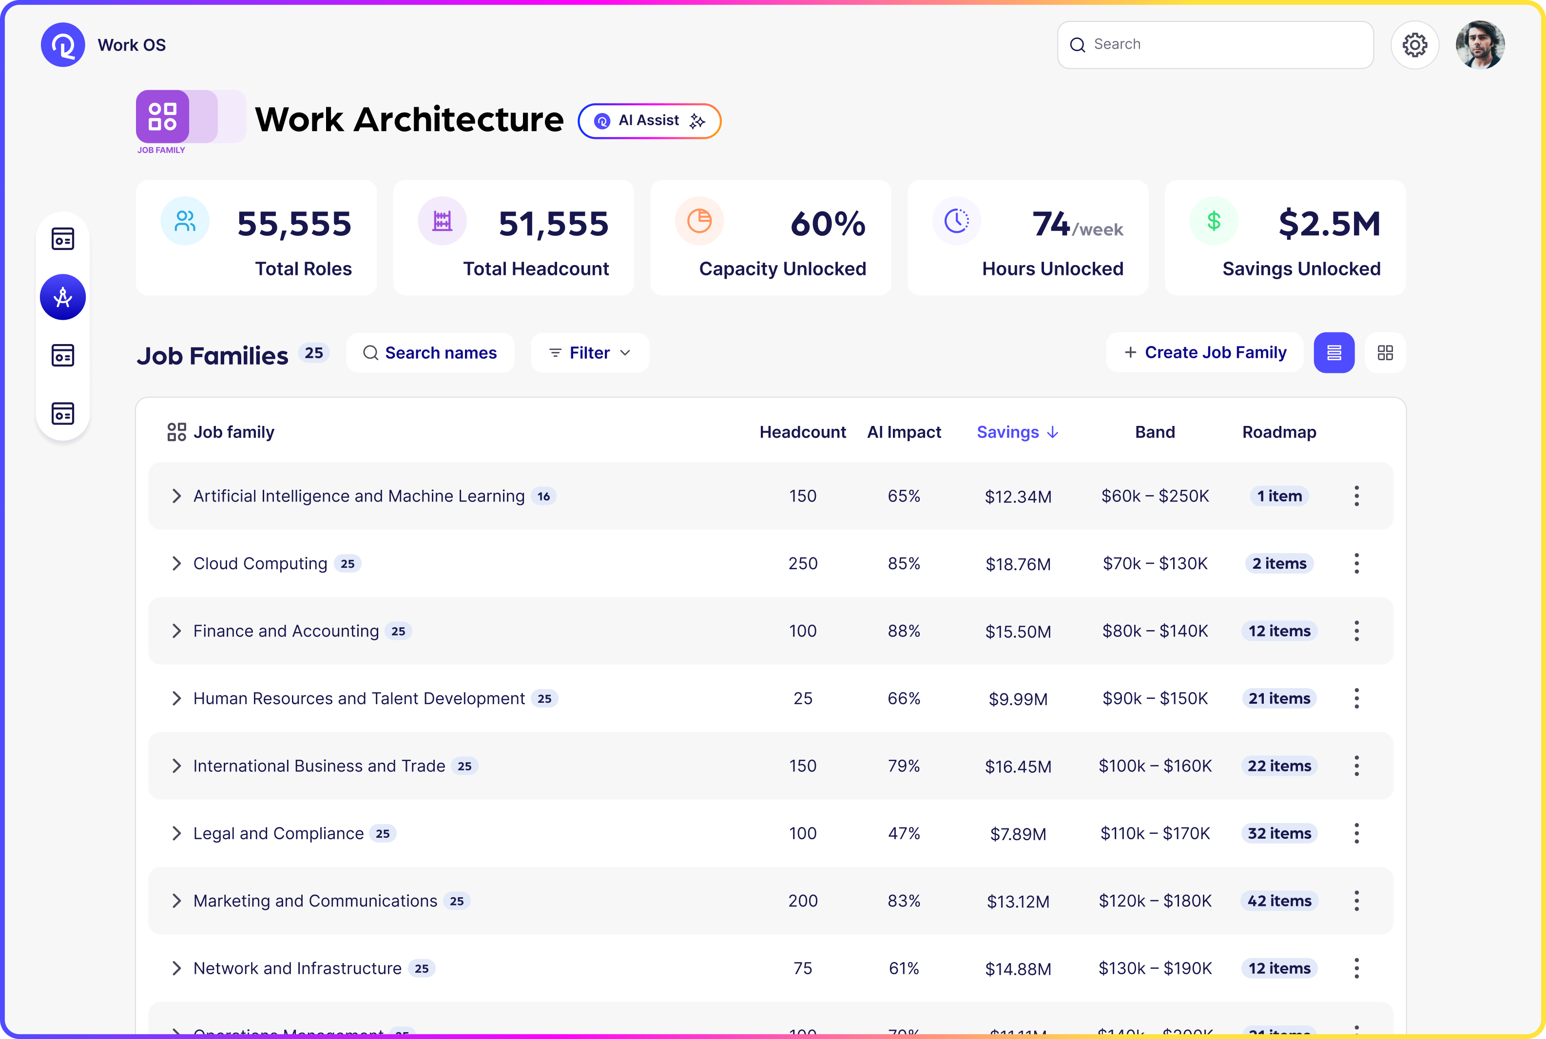Click the $13.12M savings value
Viewport: 1546px width, 1039px height.
(1018, 902)
